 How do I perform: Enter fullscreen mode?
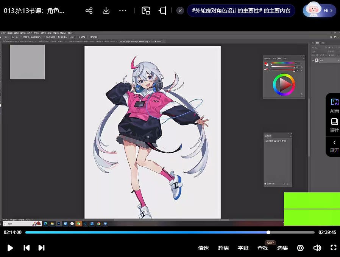pos(334,248)
